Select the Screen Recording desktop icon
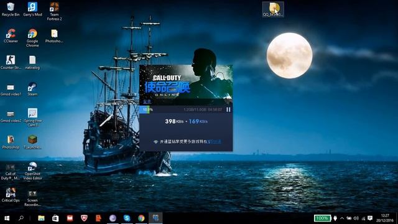This screenshot has width=398, height=224. (x=32, y=198)
